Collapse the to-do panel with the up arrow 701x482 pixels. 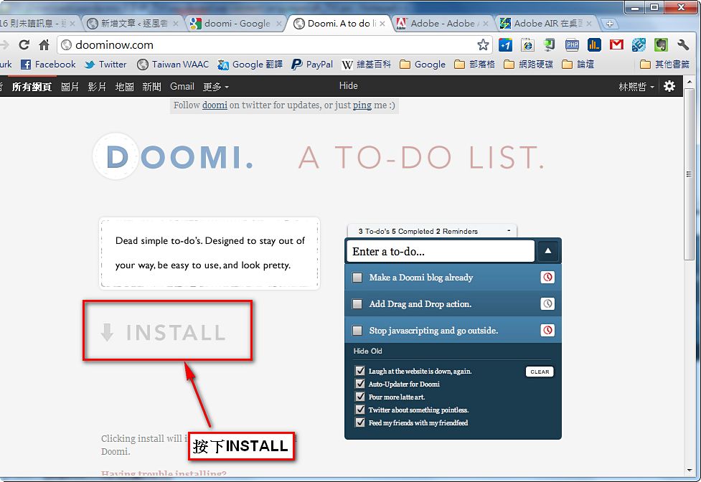pos(547,251)
